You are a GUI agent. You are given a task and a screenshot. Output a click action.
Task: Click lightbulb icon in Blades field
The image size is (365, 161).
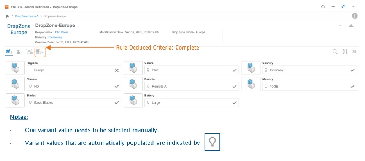30,102
